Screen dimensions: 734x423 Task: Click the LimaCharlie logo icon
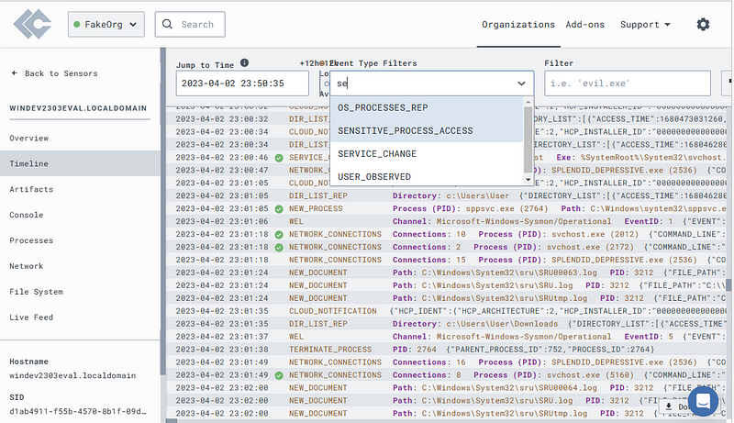pos(32,24)
